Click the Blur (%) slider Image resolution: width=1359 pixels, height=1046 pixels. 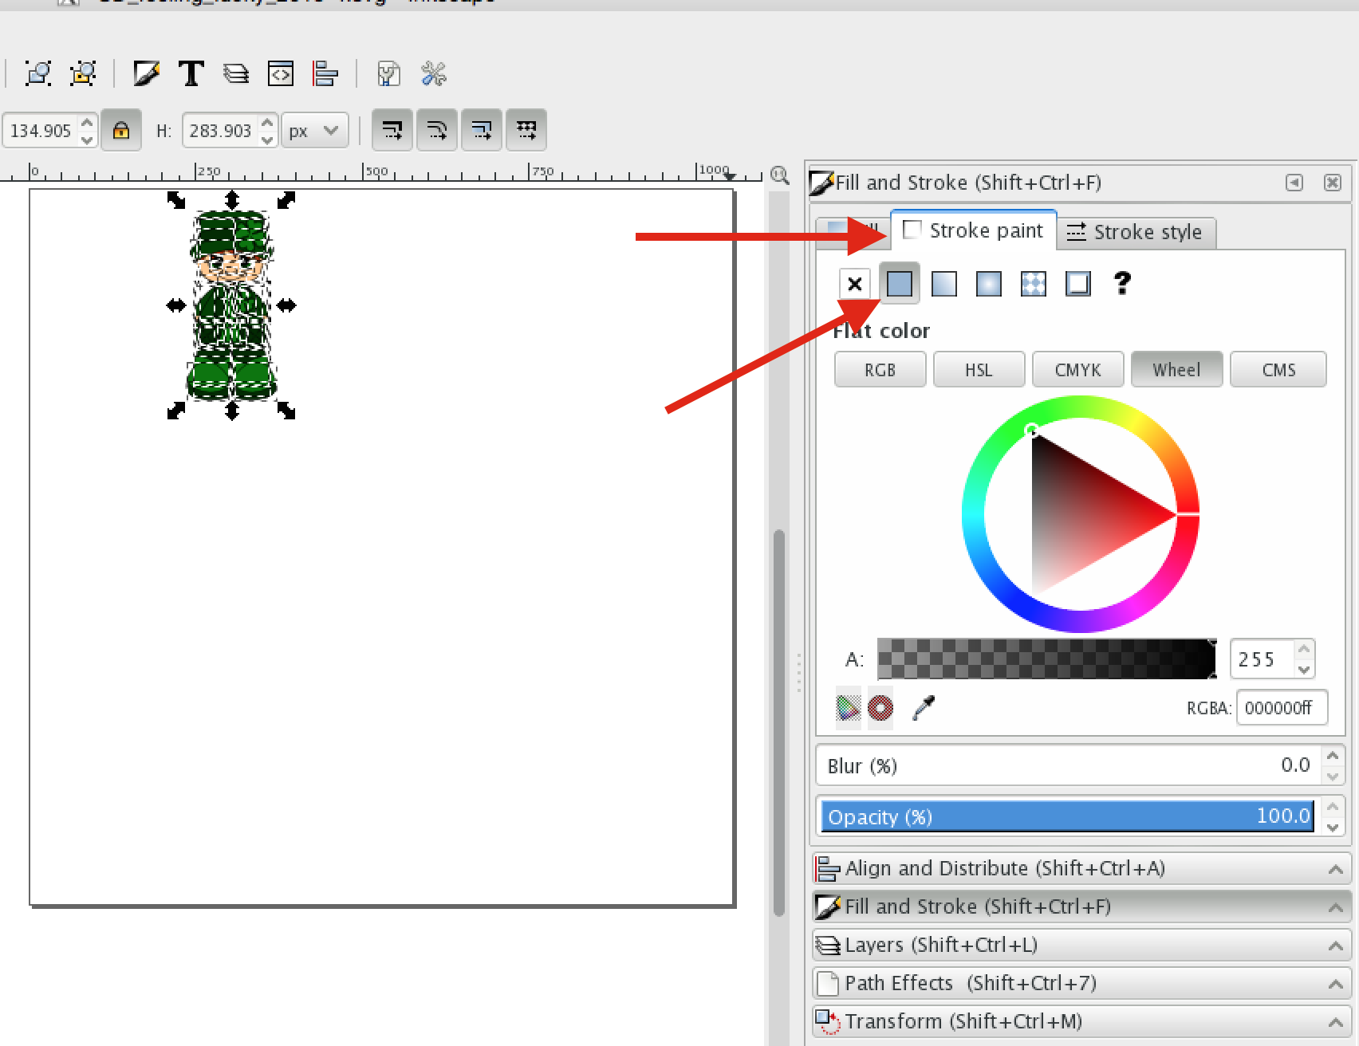(1069, 765)
